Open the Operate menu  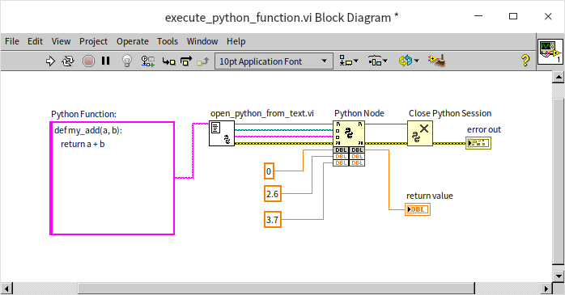(133, 41)
